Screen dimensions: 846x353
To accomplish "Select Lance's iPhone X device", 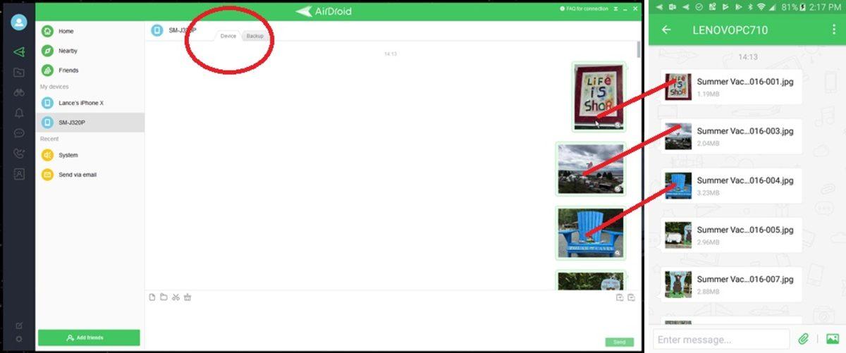I will (90, 103).
